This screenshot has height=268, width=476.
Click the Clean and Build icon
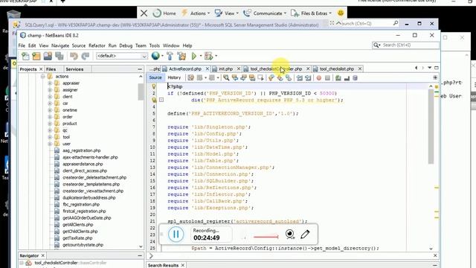click(x=181, y=56)
